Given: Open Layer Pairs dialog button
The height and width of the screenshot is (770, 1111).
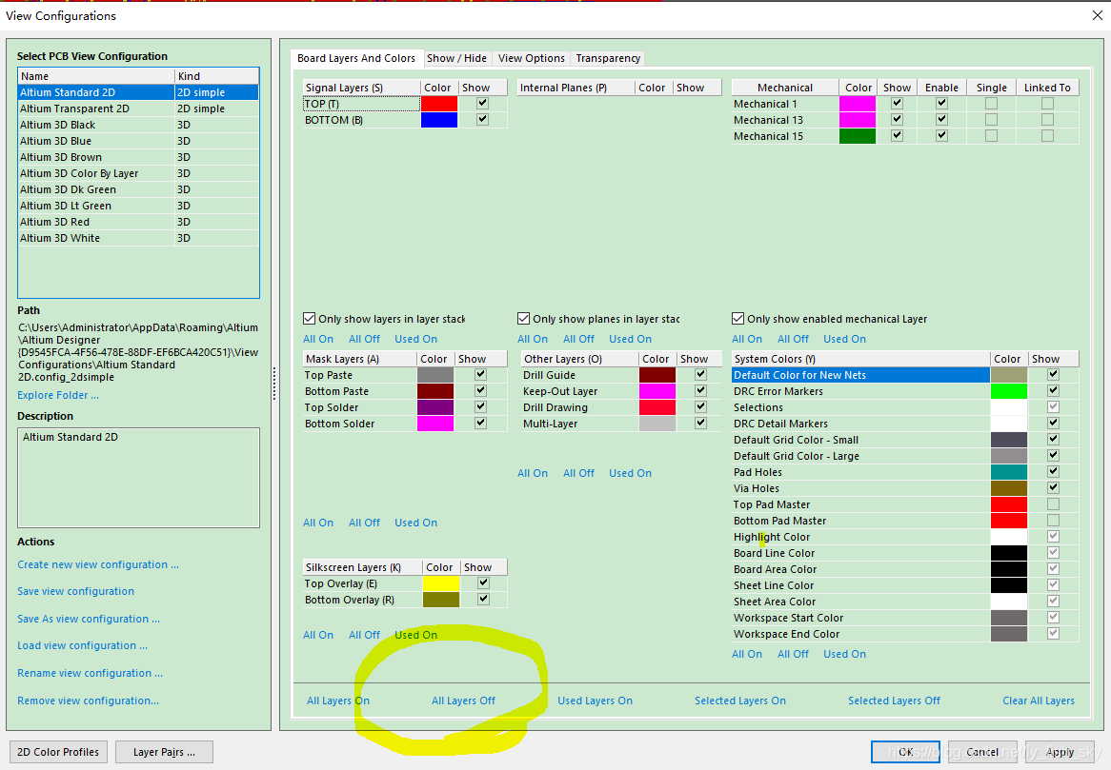Looking at the screenshot, I should tap(164, 752).
